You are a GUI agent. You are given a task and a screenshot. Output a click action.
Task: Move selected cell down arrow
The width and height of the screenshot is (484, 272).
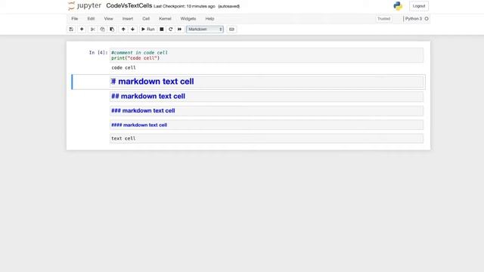[133, 29]
